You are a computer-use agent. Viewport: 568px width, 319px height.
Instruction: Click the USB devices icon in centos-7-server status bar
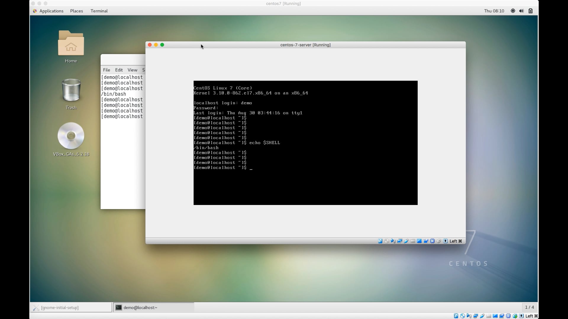pos(406,241)
